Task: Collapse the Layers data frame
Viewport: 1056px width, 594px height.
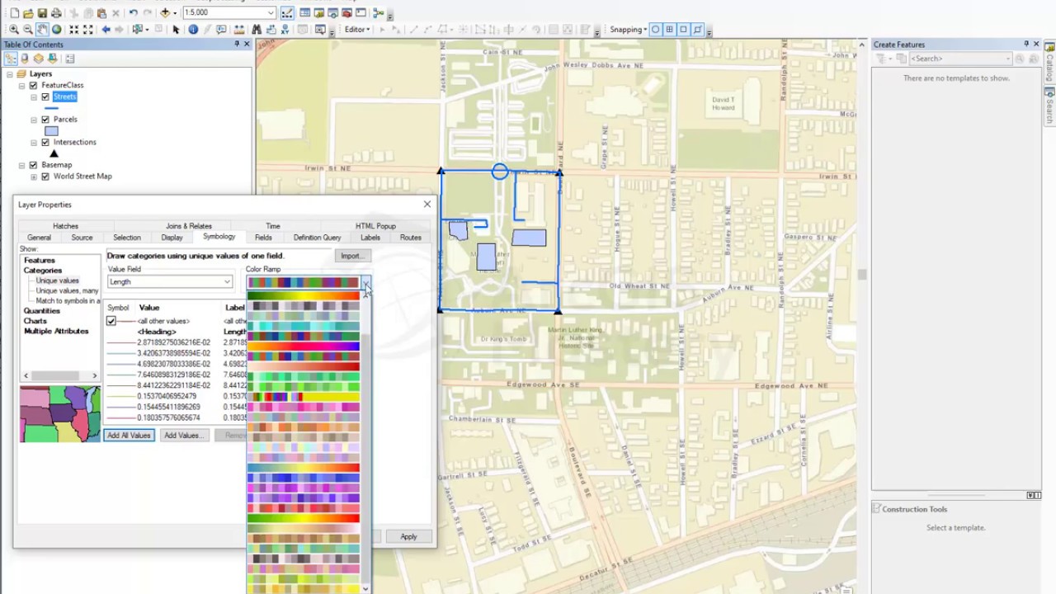Action: point(9,73)
